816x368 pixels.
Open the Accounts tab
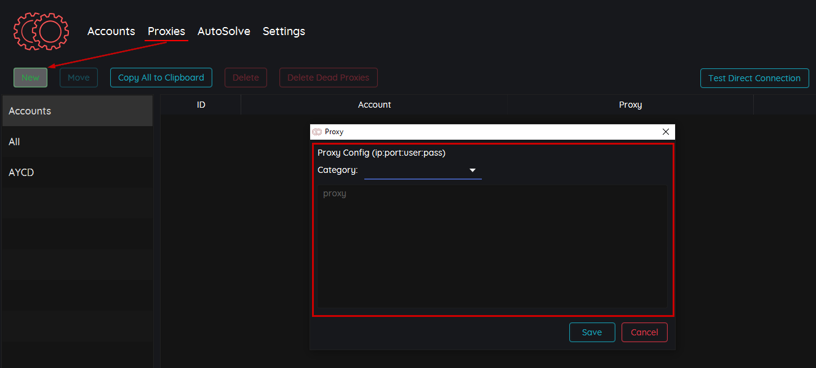coord(111,31)
